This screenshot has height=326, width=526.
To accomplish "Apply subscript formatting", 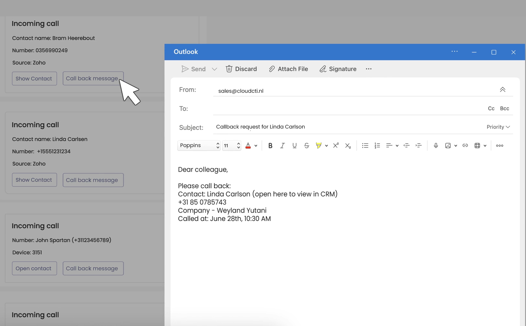I will [x=348, y=145].
